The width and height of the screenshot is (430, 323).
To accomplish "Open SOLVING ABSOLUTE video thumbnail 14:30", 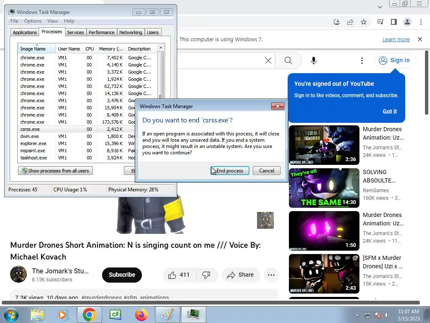I will tap(324, 188).
